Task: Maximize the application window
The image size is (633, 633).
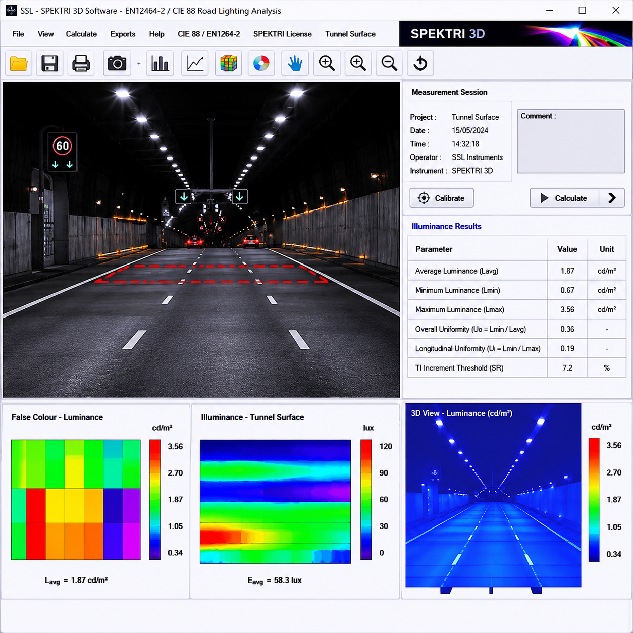Action: [x=582, y=10]
